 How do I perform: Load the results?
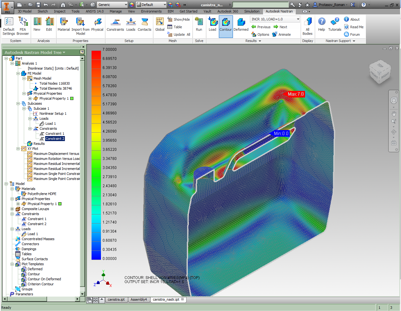click(213, 24)
